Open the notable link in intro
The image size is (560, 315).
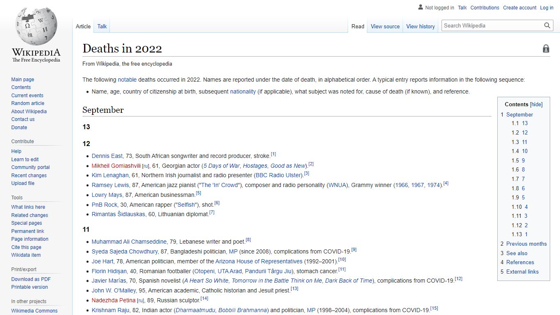pyautogui.click(x=127, y=80)
